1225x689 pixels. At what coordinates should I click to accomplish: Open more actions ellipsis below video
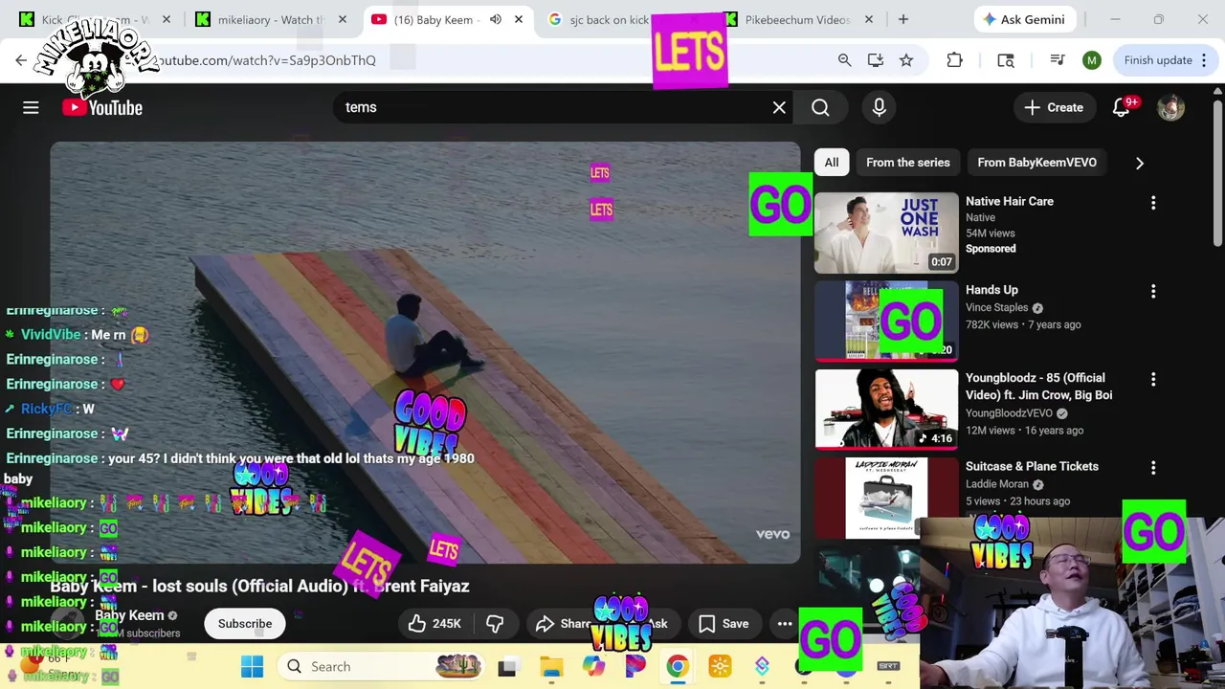tap(785, 623)
